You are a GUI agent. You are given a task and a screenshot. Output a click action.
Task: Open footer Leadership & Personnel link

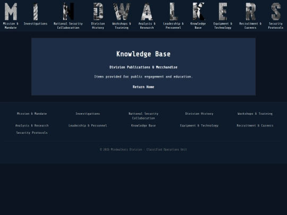tap(88, 126)
